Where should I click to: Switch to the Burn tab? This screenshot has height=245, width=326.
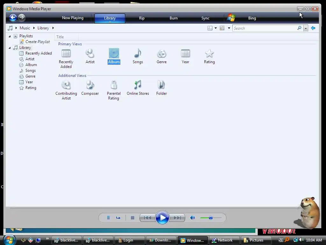174,18
